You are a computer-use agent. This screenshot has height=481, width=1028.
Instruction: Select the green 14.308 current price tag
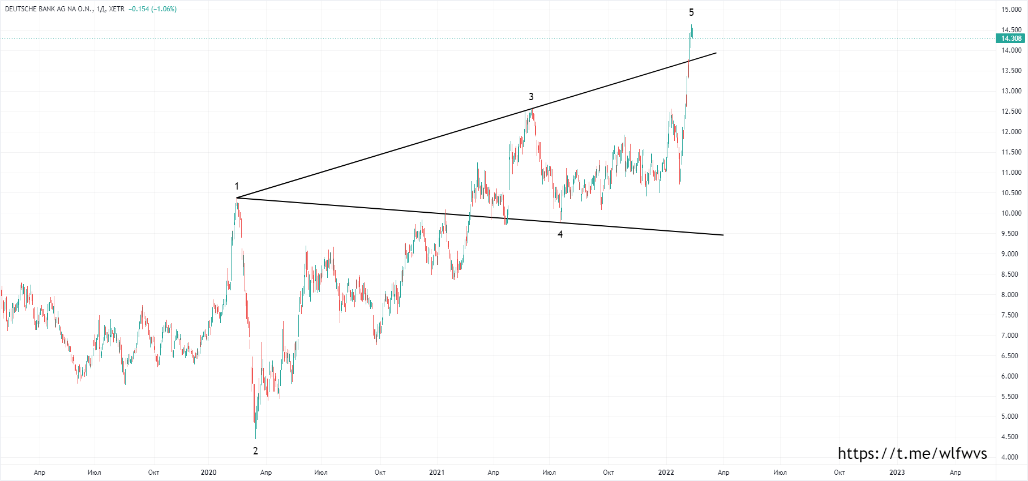point(1010,38)
